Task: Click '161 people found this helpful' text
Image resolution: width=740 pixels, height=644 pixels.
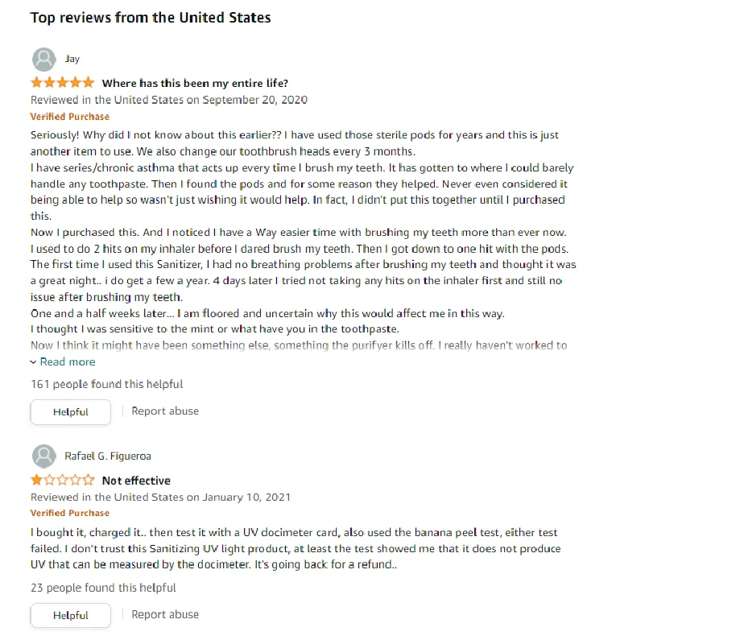Action: pyautogui.click(x=107, y=385)
